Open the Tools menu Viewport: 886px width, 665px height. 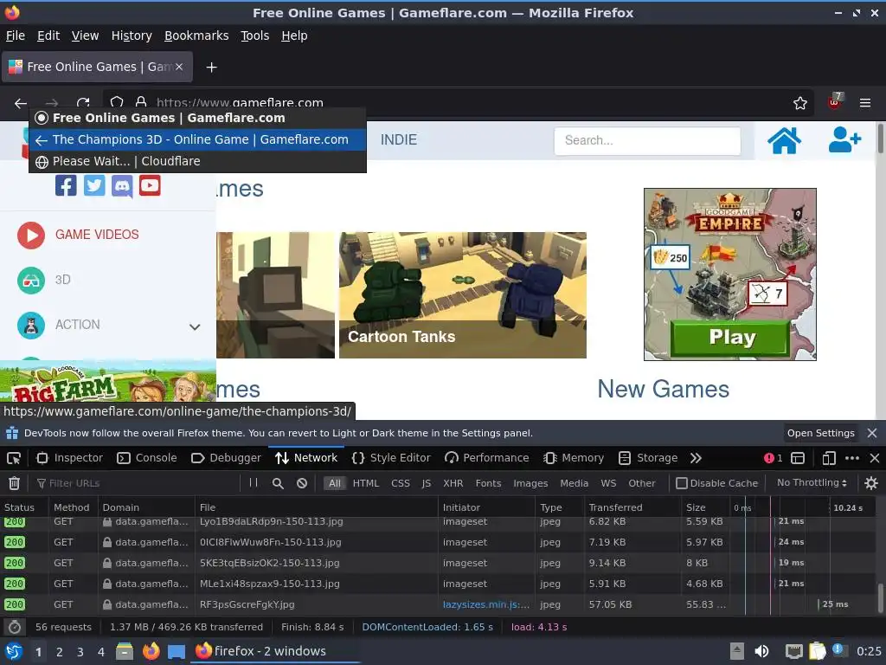(255, 36)
